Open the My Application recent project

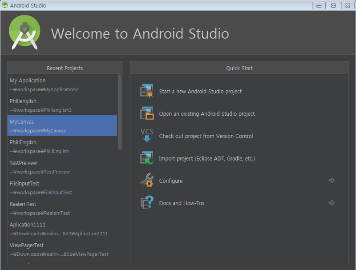(62, 85)
